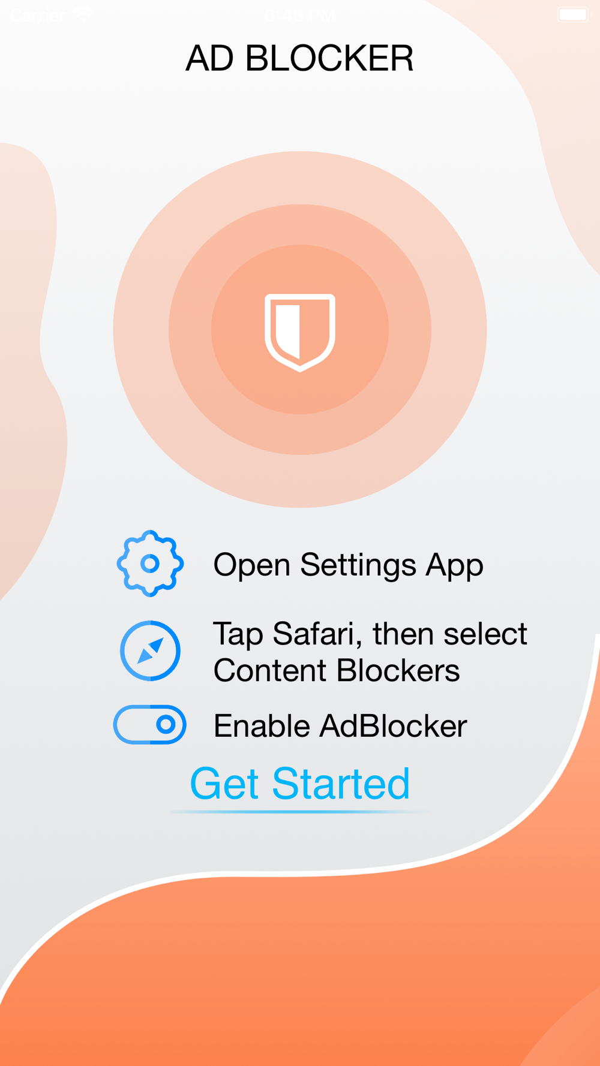Tap the Wi-Fi icon in status bar
Viewport: 600px width, 1066px height.
[83, 14]
